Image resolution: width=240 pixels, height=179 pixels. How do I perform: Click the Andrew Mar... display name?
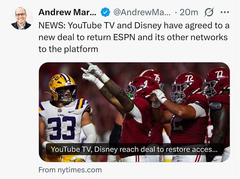point(67,13)
